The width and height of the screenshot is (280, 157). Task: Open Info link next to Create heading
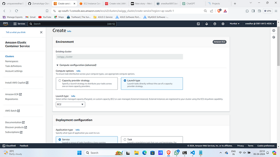pyautogui.click(x=69, y=31)
